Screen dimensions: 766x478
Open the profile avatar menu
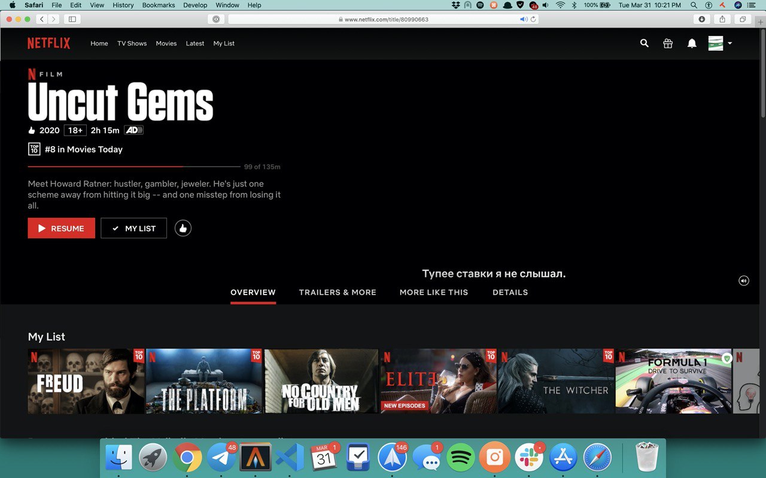click(x=720, y=43)
